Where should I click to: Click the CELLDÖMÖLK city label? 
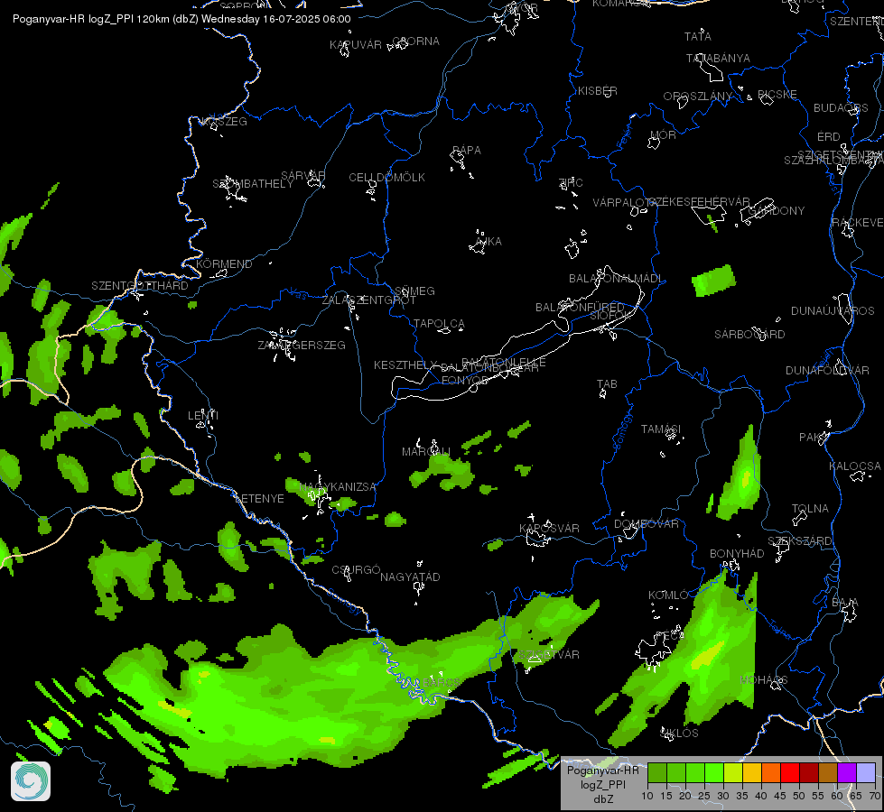coord(386,178)
